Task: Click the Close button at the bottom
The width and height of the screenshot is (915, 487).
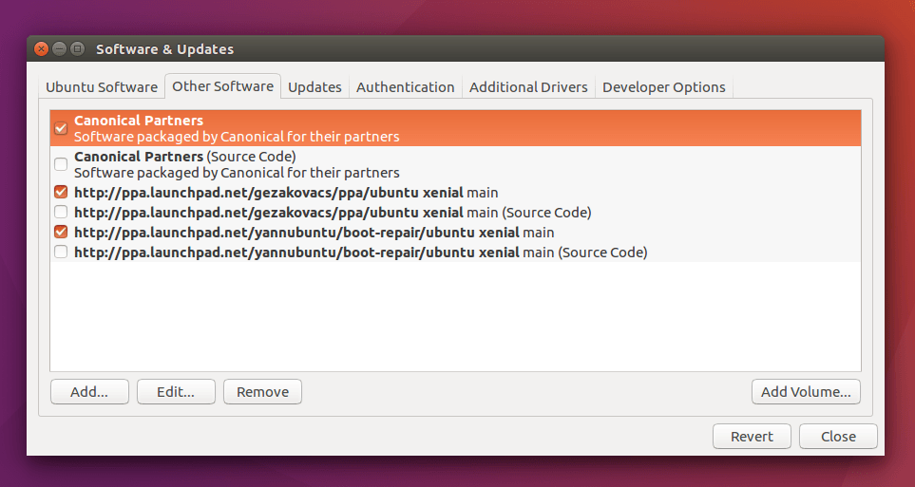Action: [838, 437]
